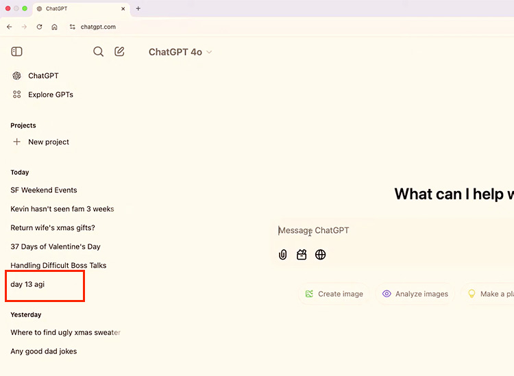Screen dimensions: 514x376
Task: Click the Explore GPTs grid icon
Action: (16, 95)
